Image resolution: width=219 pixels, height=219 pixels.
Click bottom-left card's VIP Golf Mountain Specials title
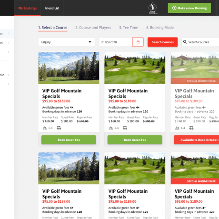(x=62, y=194)
